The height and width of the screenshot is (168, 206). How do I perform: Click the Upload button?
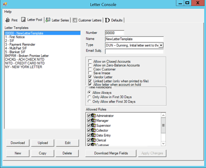(43, 143)
